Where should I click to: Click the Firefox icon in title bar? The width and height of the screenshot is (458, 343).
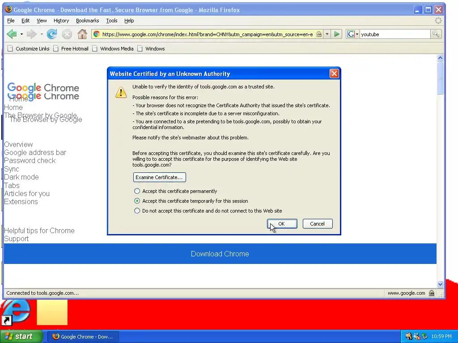(8, 9)
